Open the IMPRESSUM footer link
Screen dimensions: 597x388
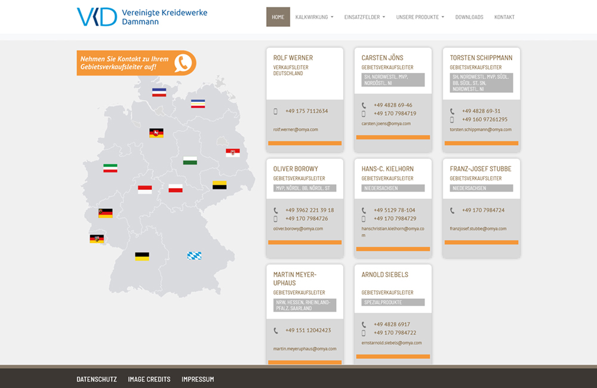(198, 378)
